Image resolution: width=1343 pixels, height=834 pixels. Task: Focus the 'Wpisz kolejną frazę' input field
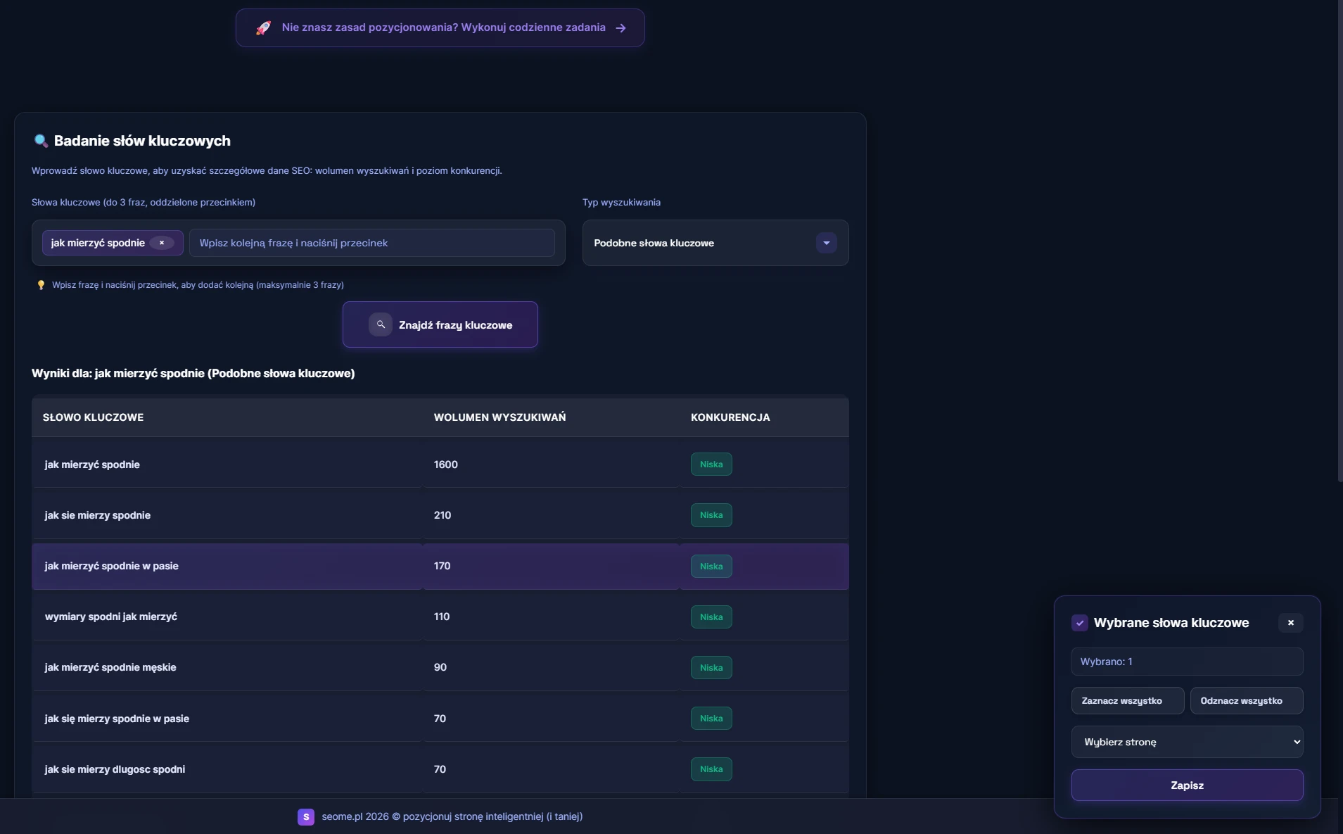(x=371, y=243)
